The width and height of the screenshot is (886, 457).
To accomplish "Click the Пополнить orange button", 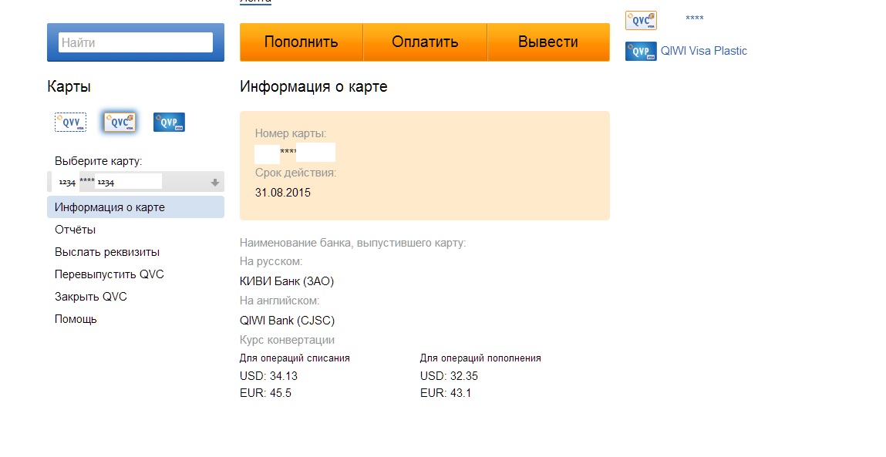I will click(x=302, y=42).
